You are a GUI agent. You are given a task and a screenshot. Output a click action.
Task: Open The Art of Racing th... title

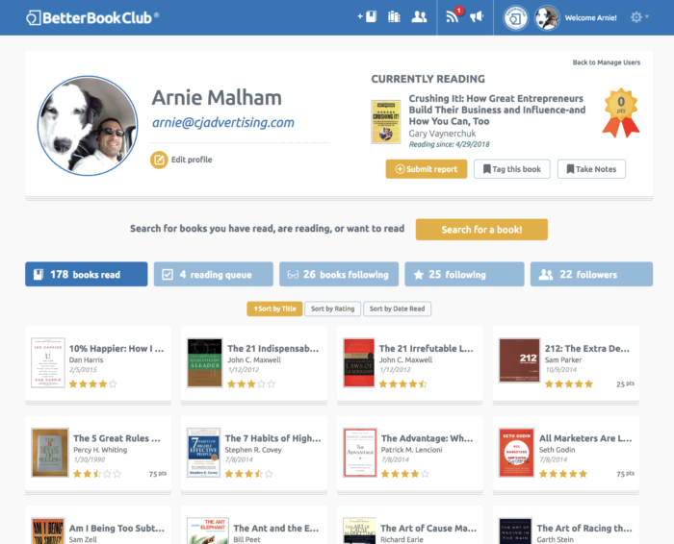(584, 528)
